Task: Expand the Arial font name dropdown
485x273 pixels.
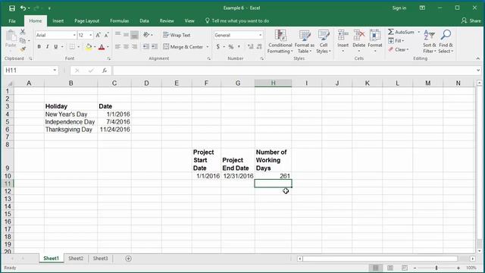Action: coord(74,36)
